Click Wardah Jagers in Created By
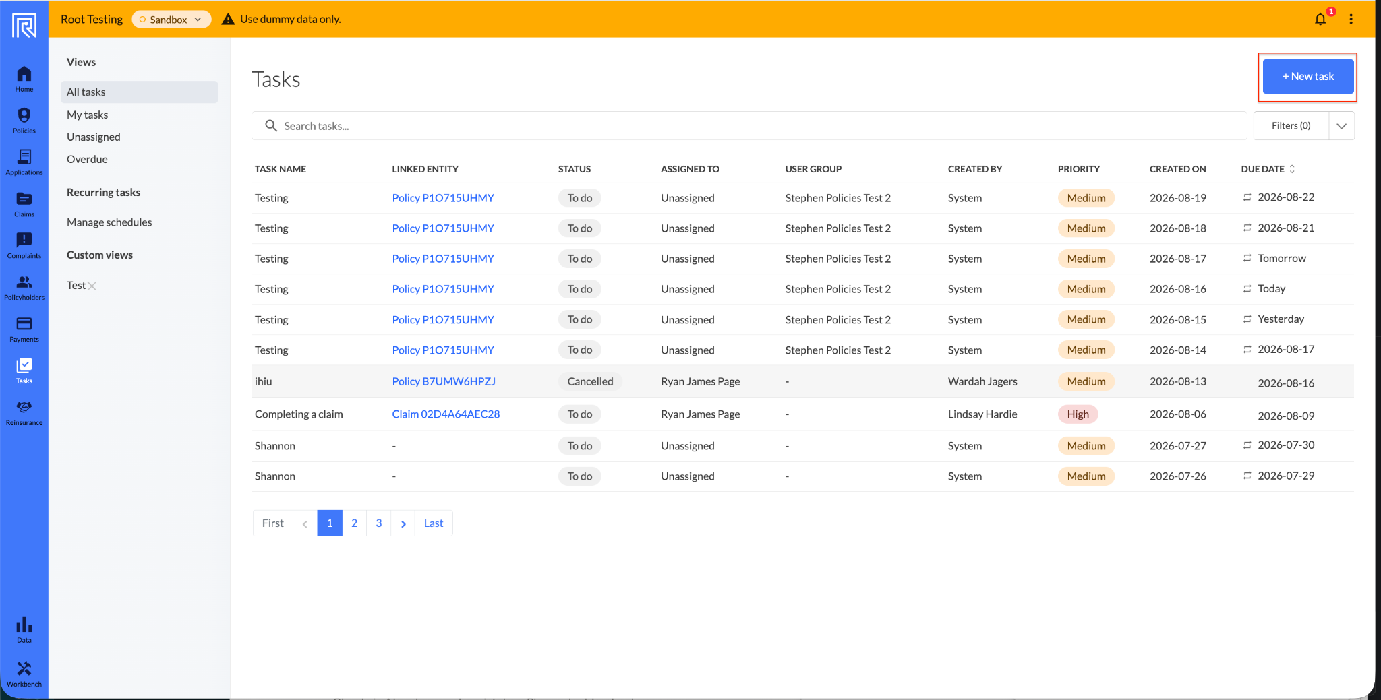1381x700 pixels. pyautogui.click(x=982, y=381)
